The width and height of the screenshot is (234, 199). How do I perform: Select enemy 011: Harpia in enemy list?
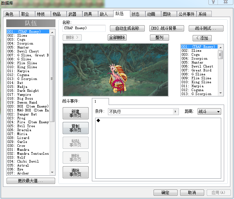tap(200, 86)
